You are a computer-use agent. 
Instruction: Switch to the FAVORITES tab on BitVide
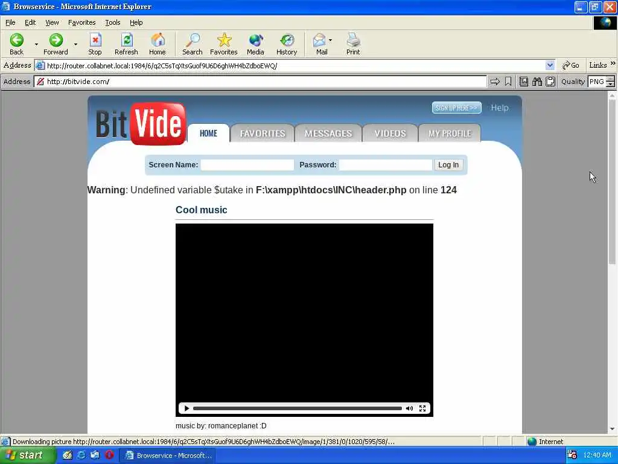(x=263, y=134)
